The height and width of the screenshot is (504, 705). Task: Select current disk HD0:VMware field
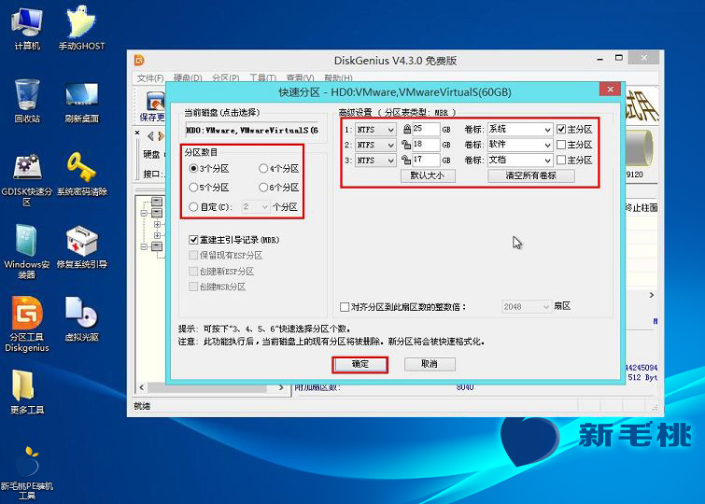pyautogui.click(x=252, y=131)
